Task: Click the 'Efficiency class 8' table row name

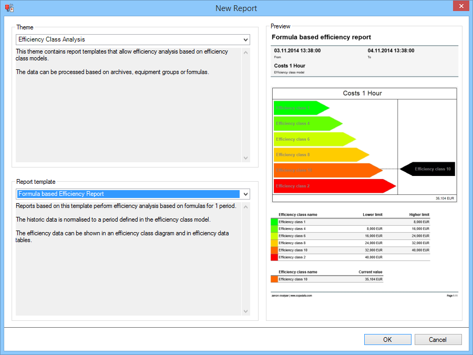Action: (292, 243)
